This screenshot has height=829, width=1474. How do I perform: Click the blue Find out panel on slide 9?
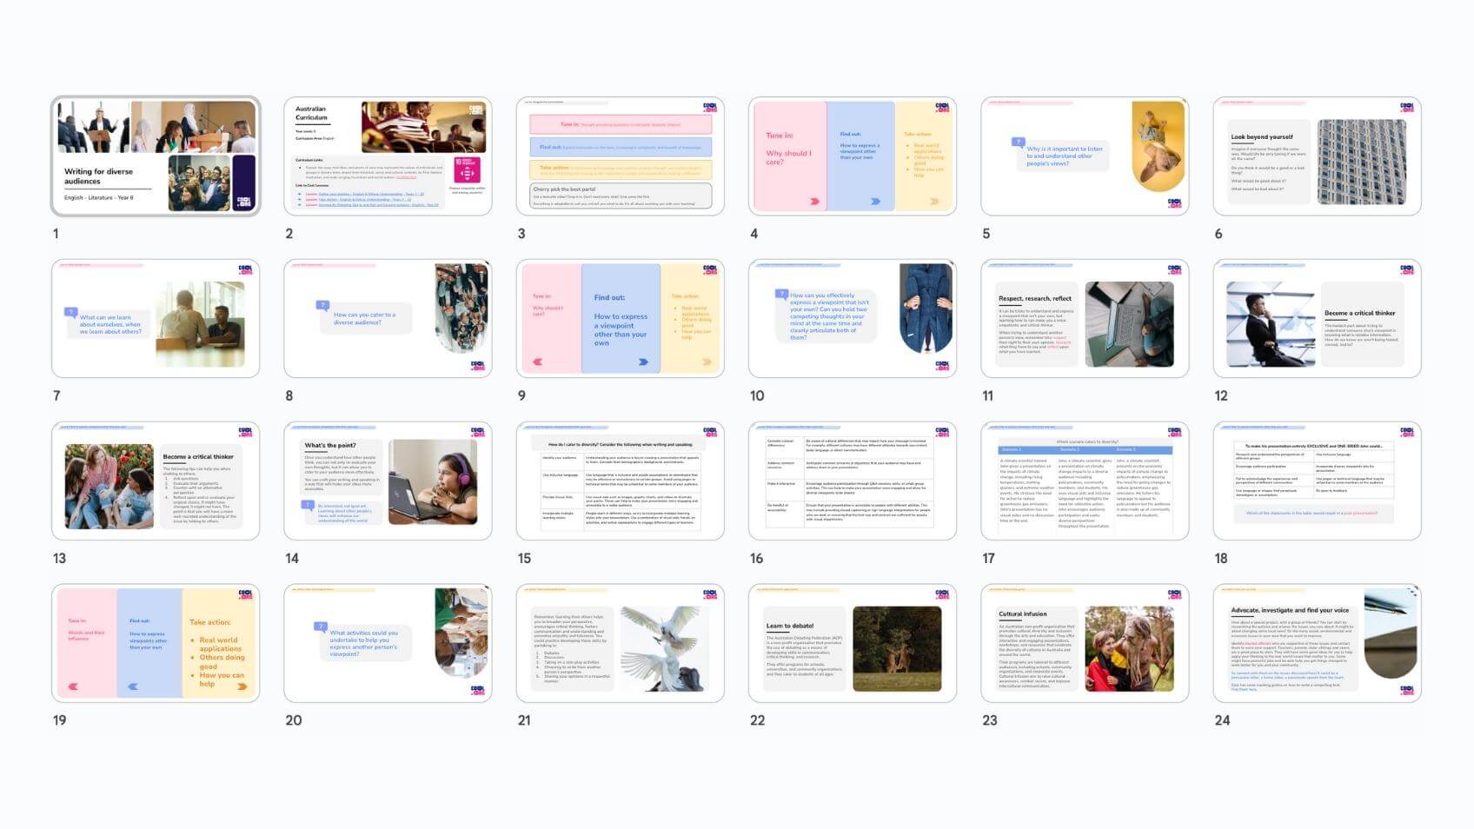pos(621,319)
